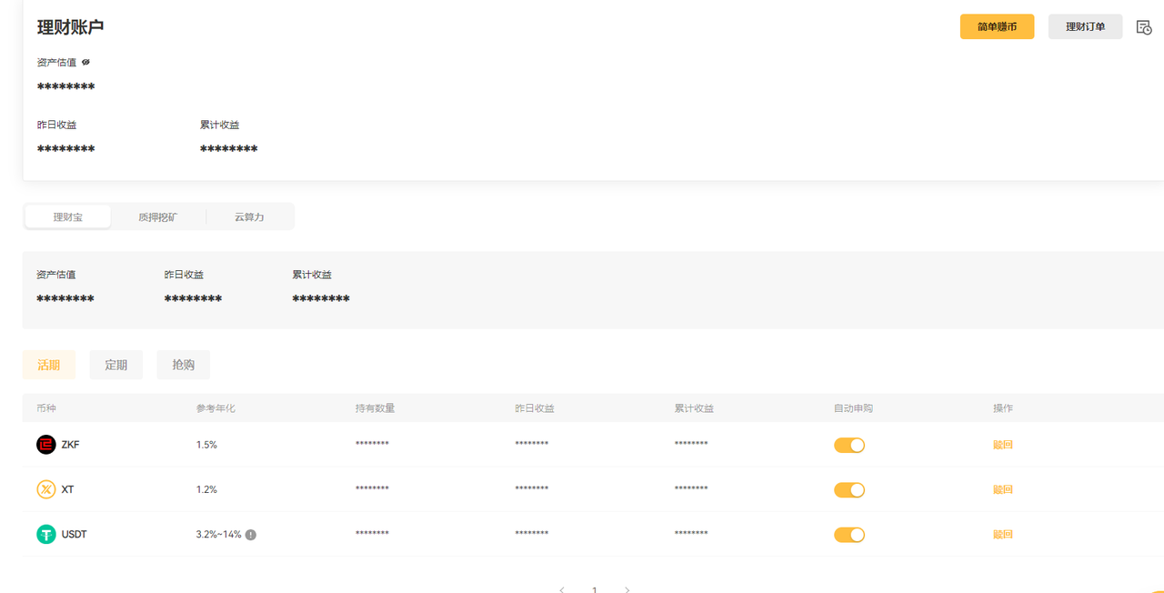Click the XT coin name
This screenshot has width=1164, height=593.
point(68,489)
